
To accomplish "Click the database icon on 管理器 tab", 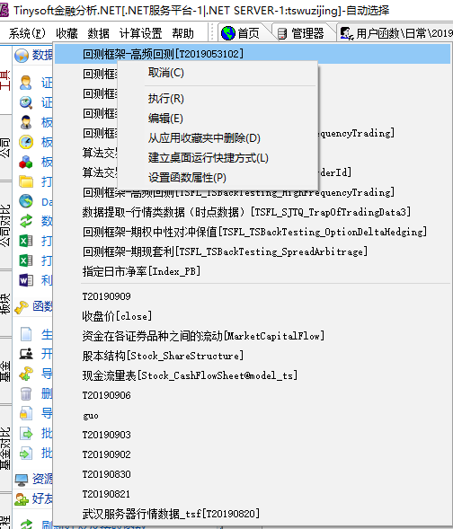I will click(282, 33).
